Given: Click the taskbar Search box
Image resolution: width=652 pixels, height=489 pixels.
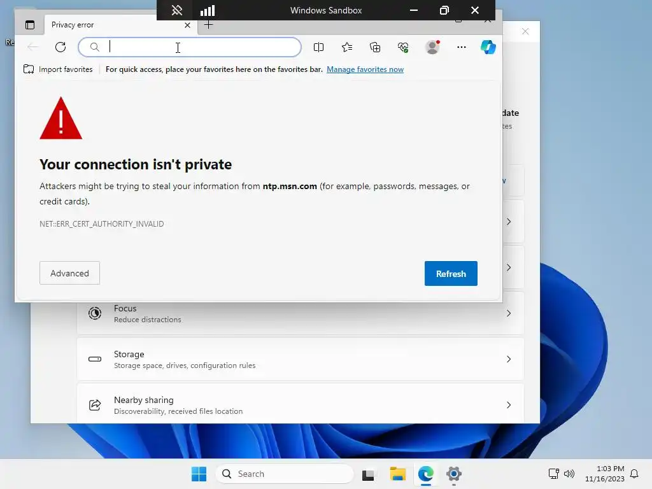Looking at the screenshot, I should 285,474.
